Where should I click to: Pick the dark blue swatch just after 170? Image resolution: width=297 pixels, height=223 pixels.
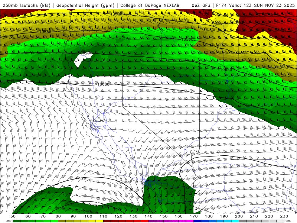[198, 221]
